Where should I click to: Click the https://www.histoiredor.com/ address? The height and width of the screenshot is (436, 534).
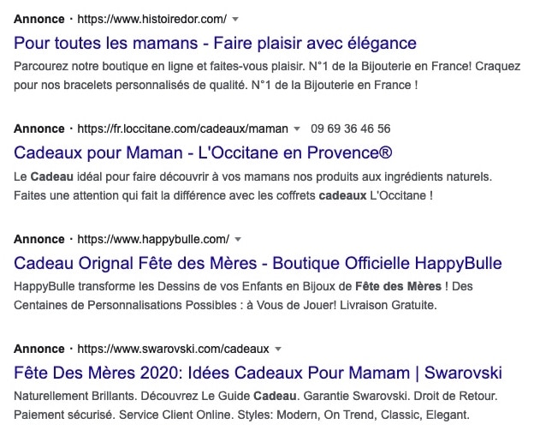[151, 18]
